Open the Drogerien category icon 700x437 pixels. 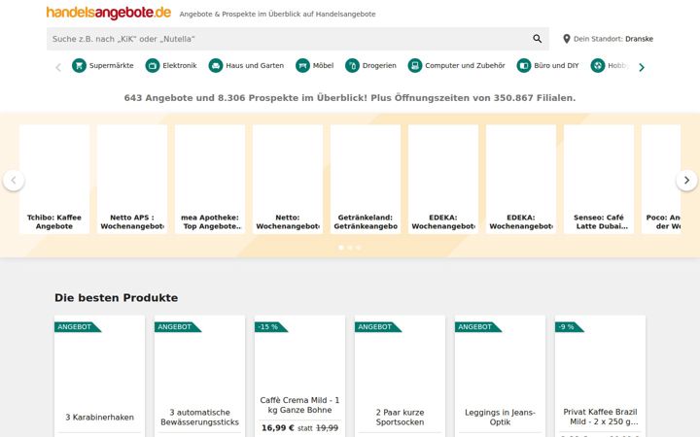(x=352, y=66)
